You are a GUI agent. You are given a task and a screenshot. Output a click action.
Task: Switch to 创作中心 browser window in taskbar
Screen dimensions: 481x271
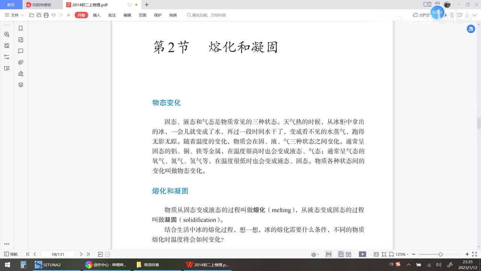coord(106,265)
